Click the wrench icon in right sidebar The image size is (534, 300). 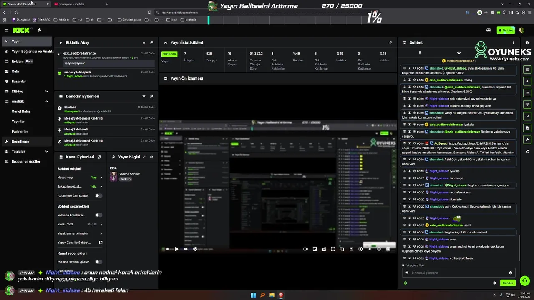click(527, 140)
